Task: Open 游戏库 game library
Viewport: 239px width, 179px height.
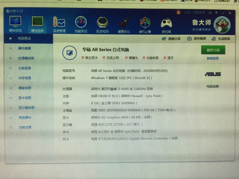Action: [166, 26]
